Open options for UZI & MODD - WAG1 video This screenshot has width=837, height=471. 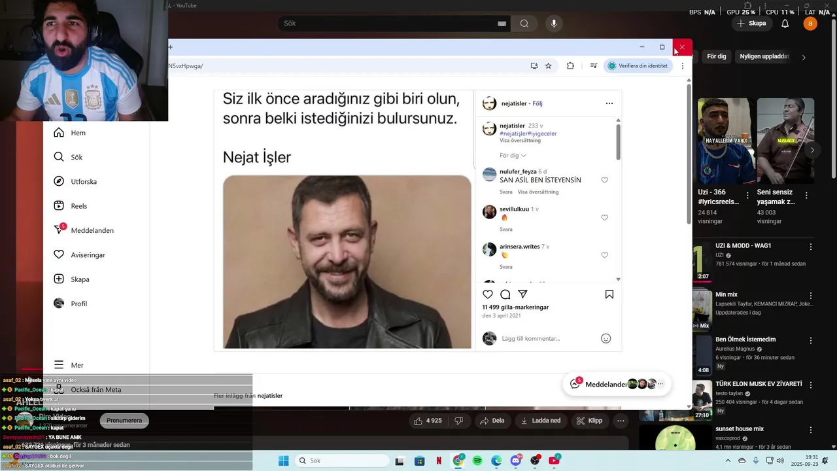[811, 247]
